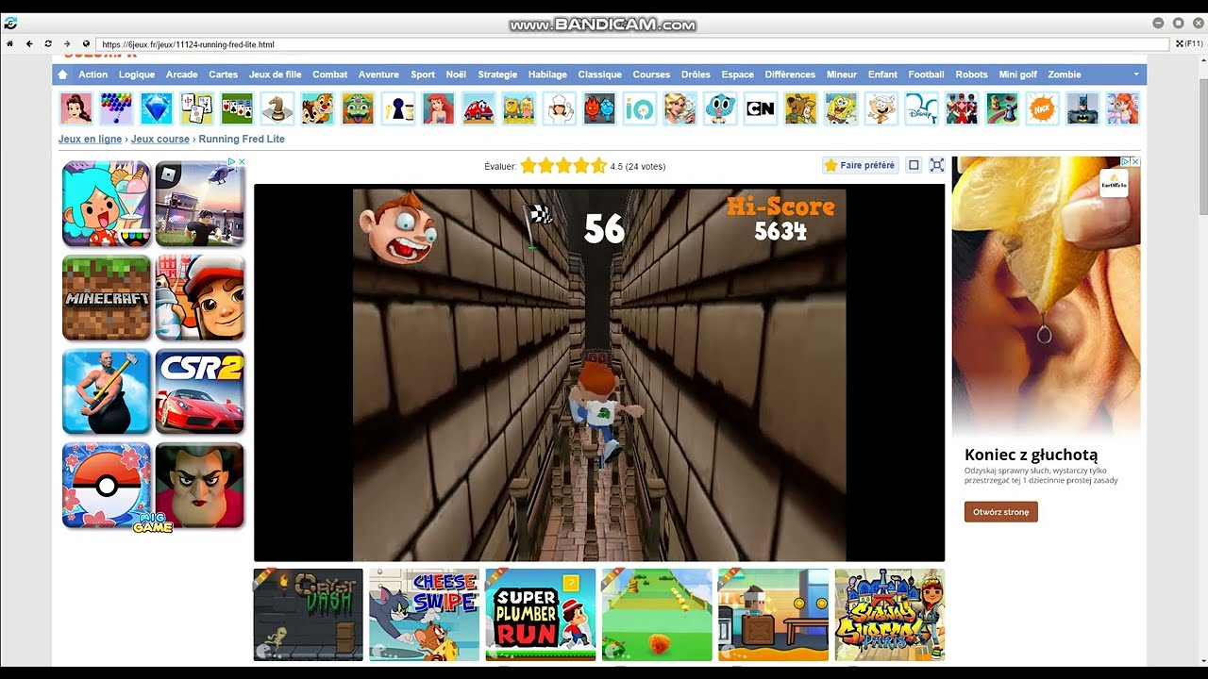Screen dimensions: 1208x679
Task: Open the blue diamond jewel games icon
Action: pyautogui.click(x=157, y=108)
